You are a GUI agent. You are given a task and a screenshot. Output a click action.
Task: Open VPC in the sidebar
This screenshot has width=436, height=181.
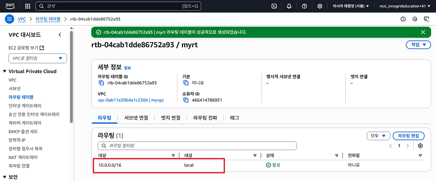pyautogui.click(x=13, y=80)
